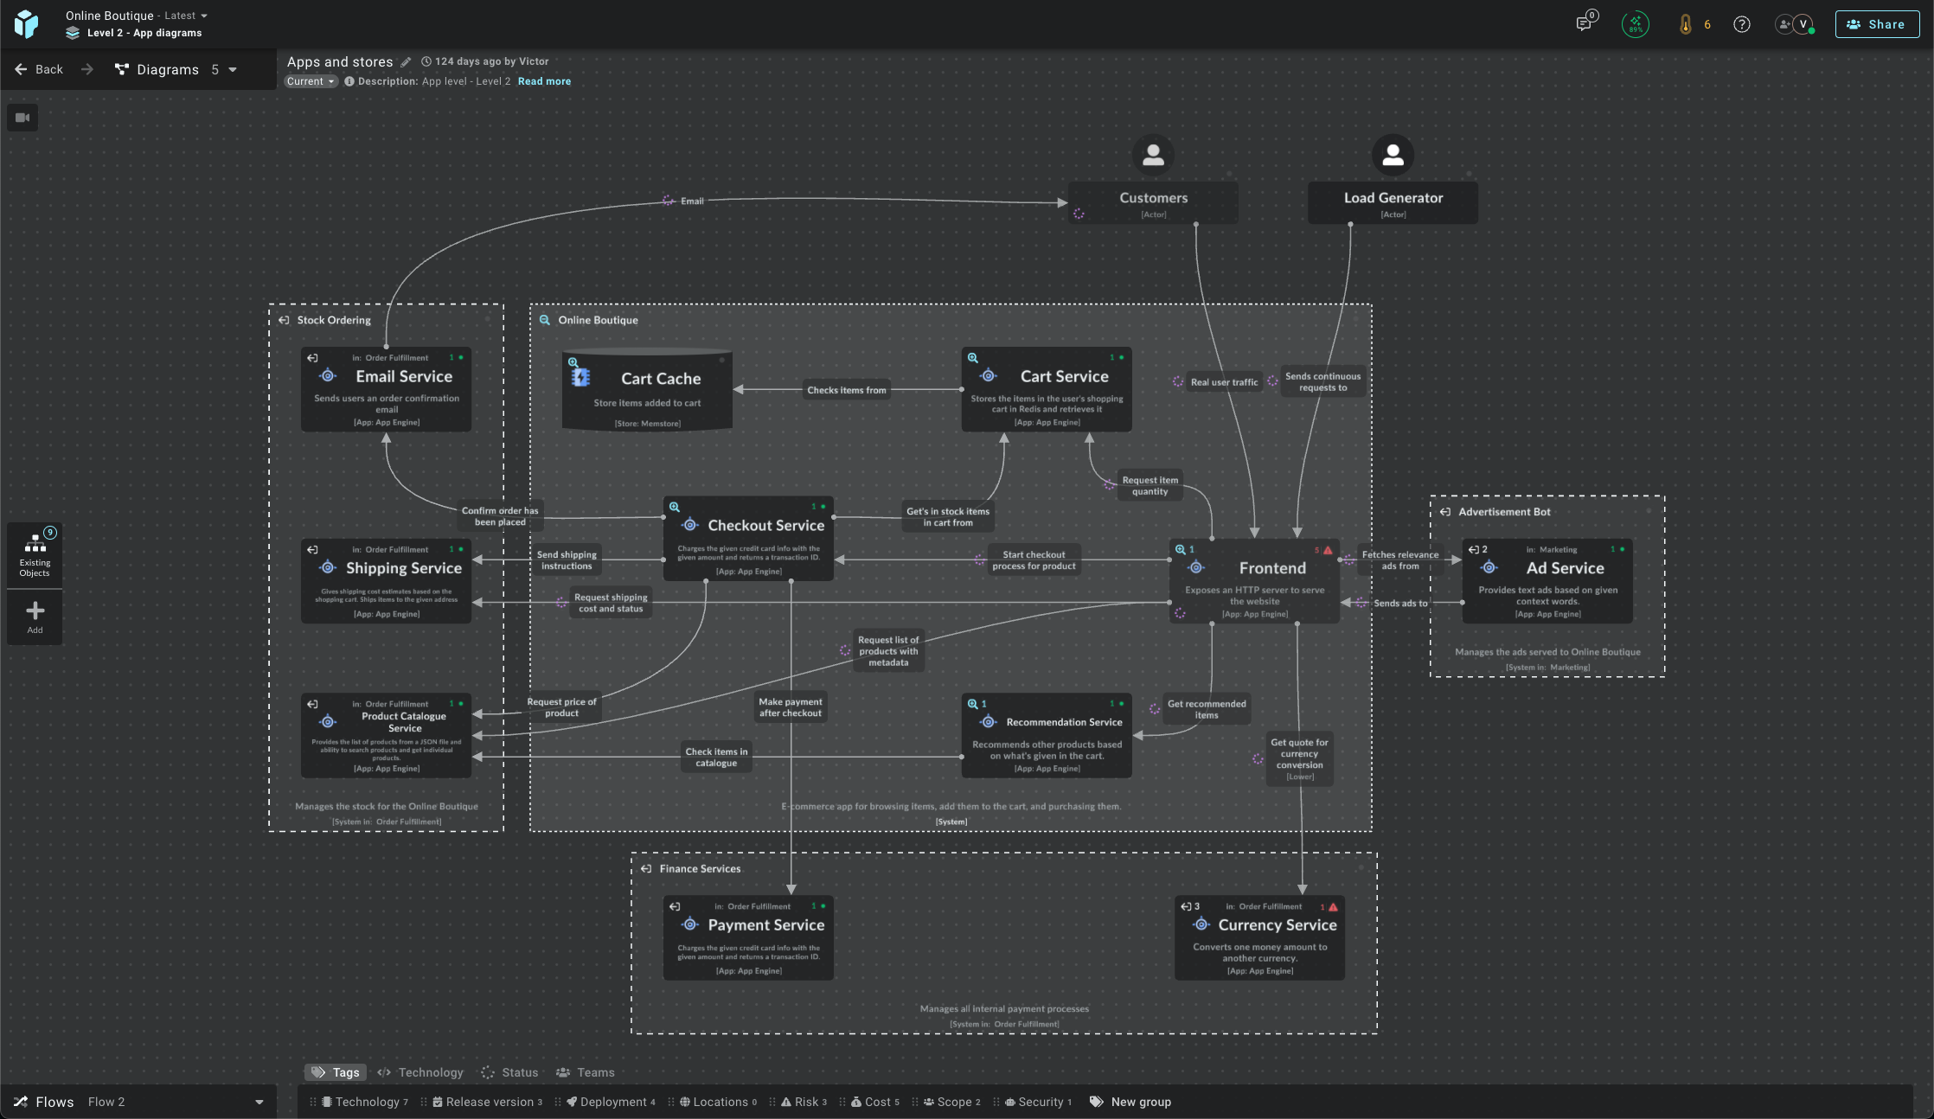Screen dimensions: 1934x1119
Task: Toggle the Risk 3 tag group
Action: (804, 1102)
